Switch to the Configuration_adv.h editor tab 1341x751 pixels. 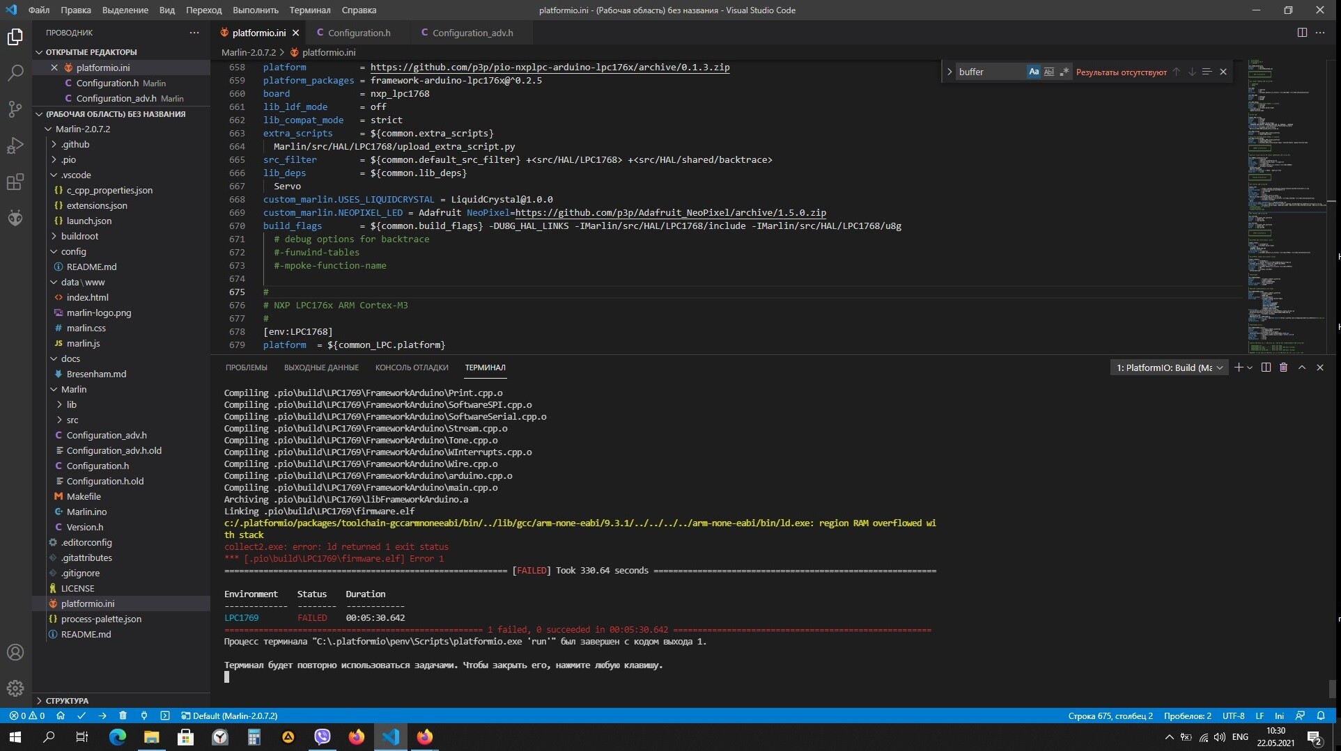pyautogui.click(x=472, y=33)
